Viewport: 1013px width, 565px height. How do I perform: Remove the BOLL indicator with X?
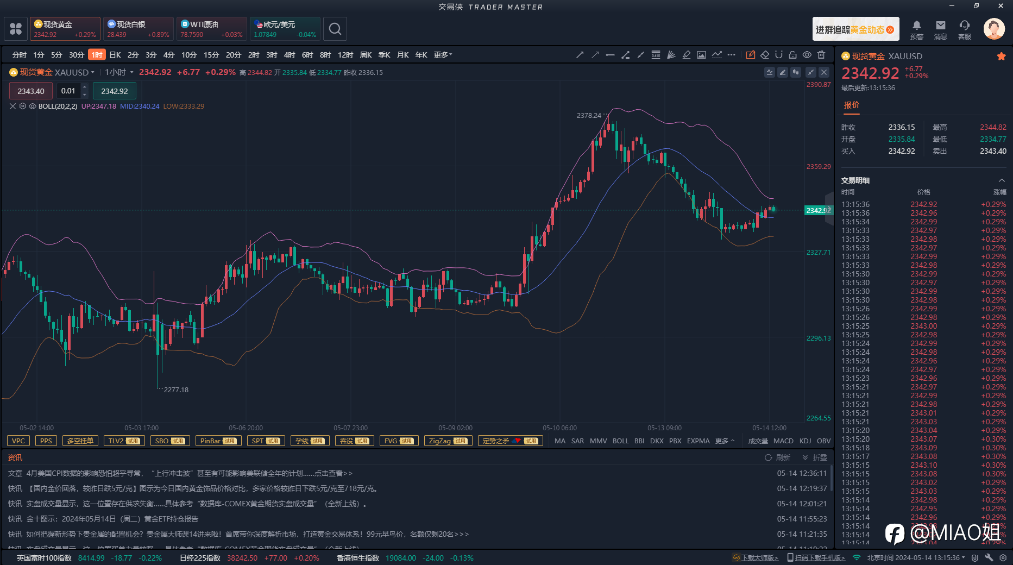click(12, 106)
